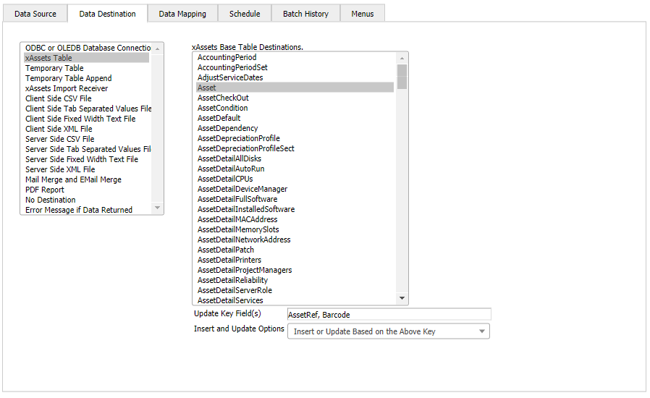Select ODBC or OLEDB Database Connection destination

[x=87, y=48]
